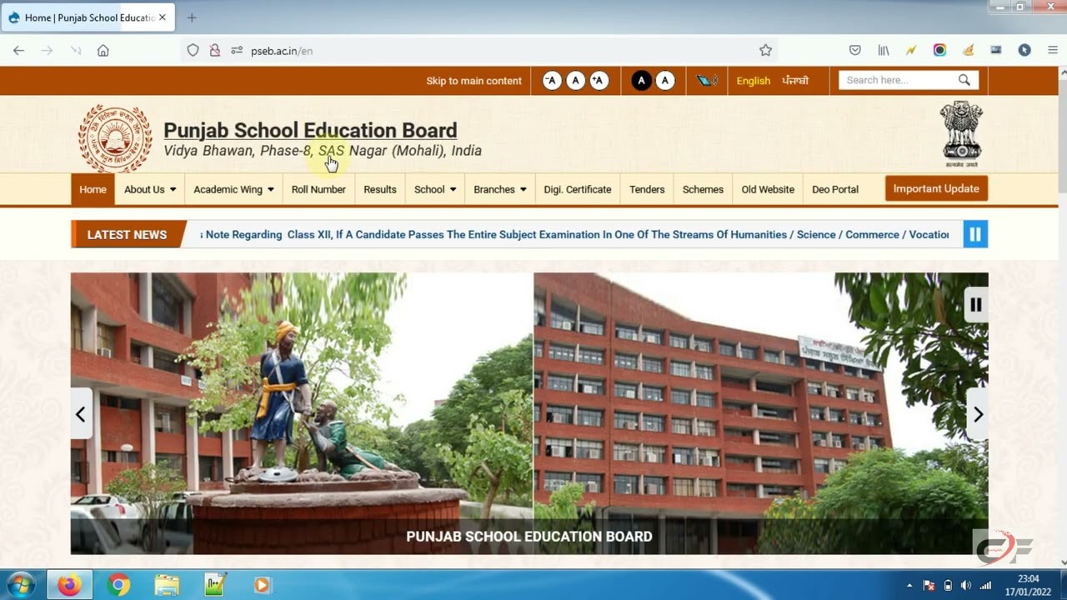Open File Explorer from the taskbar
The height and width of the screenshot is (600, 1067).
pos(167,585)
